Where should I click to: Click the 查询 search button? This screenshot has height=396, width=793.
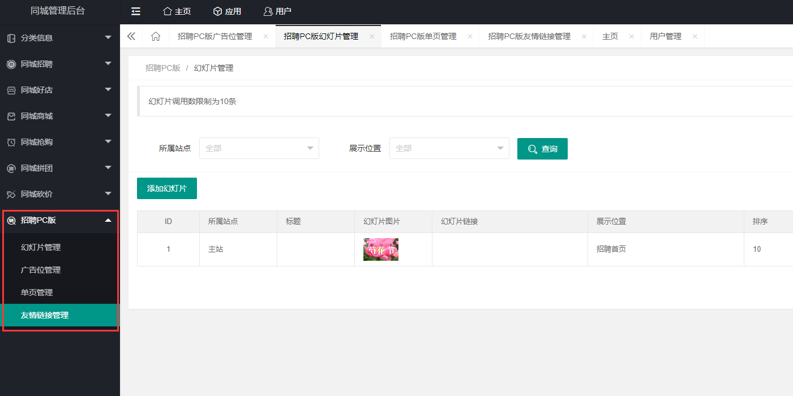tap(542, 149)
